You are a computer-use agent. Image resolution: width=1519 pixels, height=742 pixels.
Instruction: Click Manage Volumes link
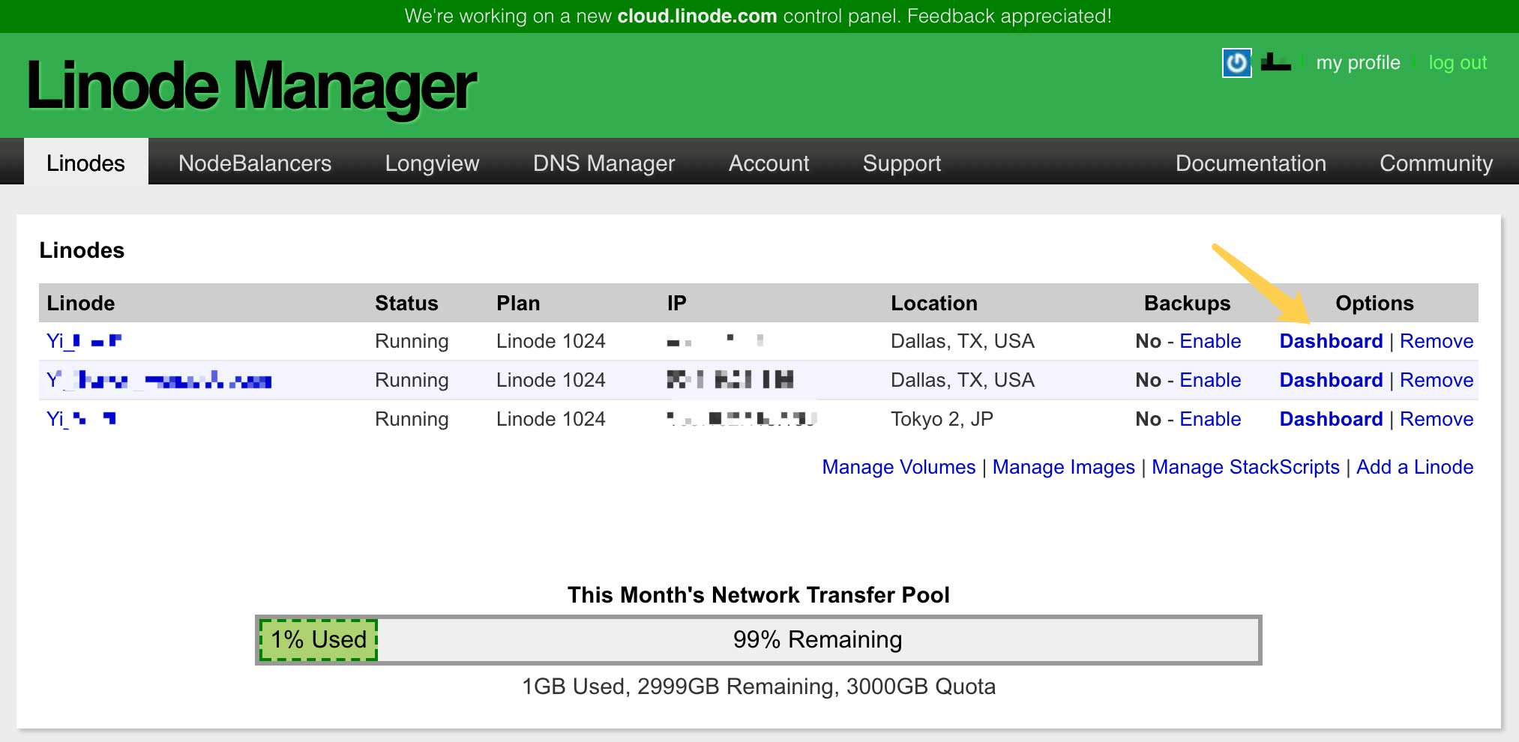(x=899, y=467)
